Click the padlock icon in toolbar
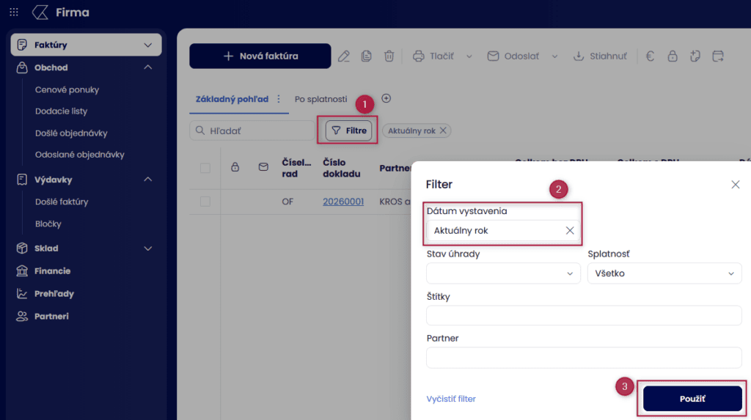The height and width of the screenshot is (420, 751). tap(673, 56)
